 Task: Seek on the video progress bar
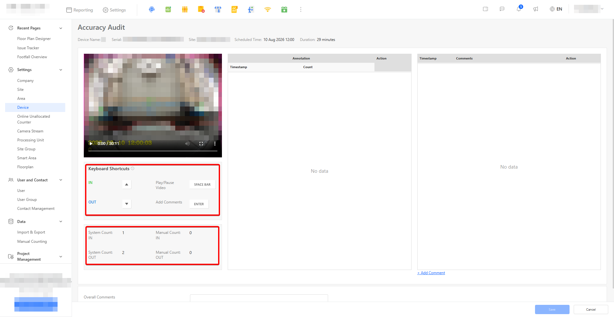pos(153,151)
